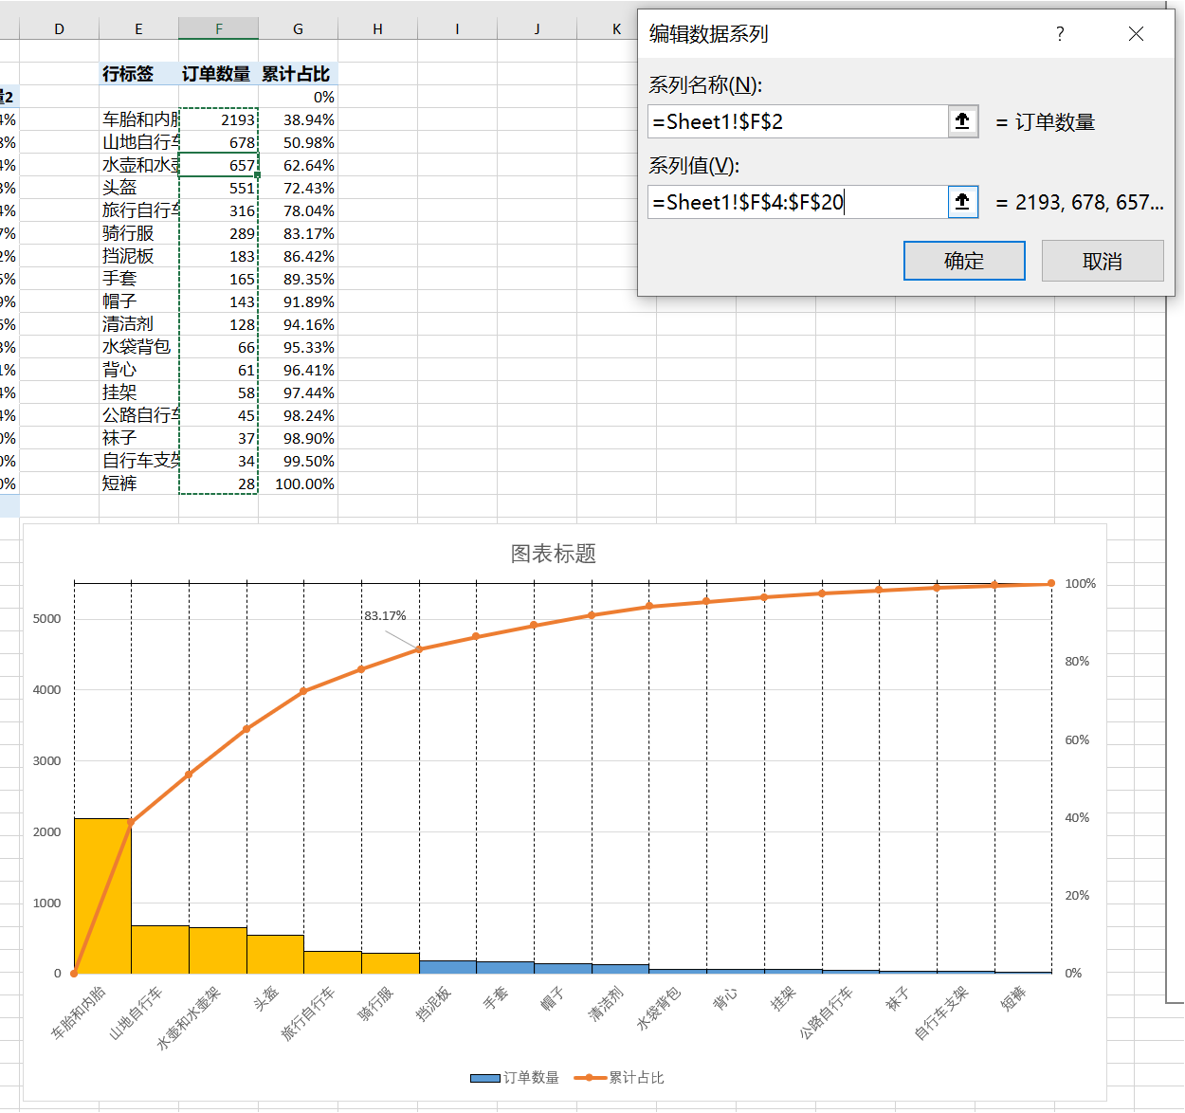Screen dimensions: 1185x1113
Task: Click the 短裤 row label cell
Action: coord(138,484)
